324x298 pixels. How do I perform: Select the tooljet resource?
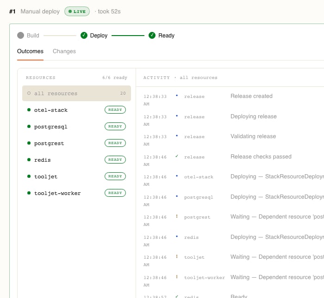[76, 176]
